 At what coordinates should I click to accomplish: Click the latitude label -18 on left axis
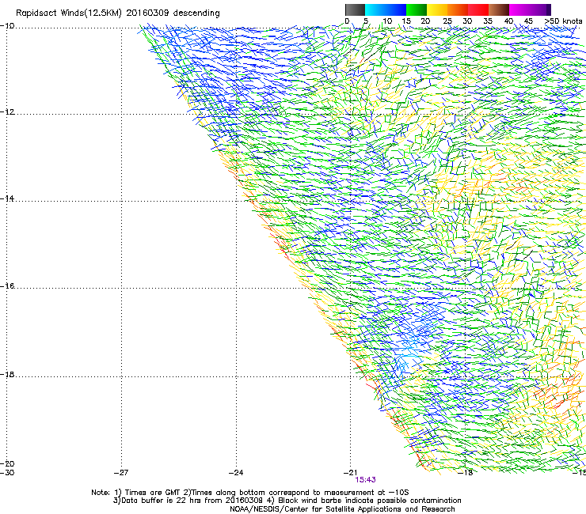pos(7,374)
